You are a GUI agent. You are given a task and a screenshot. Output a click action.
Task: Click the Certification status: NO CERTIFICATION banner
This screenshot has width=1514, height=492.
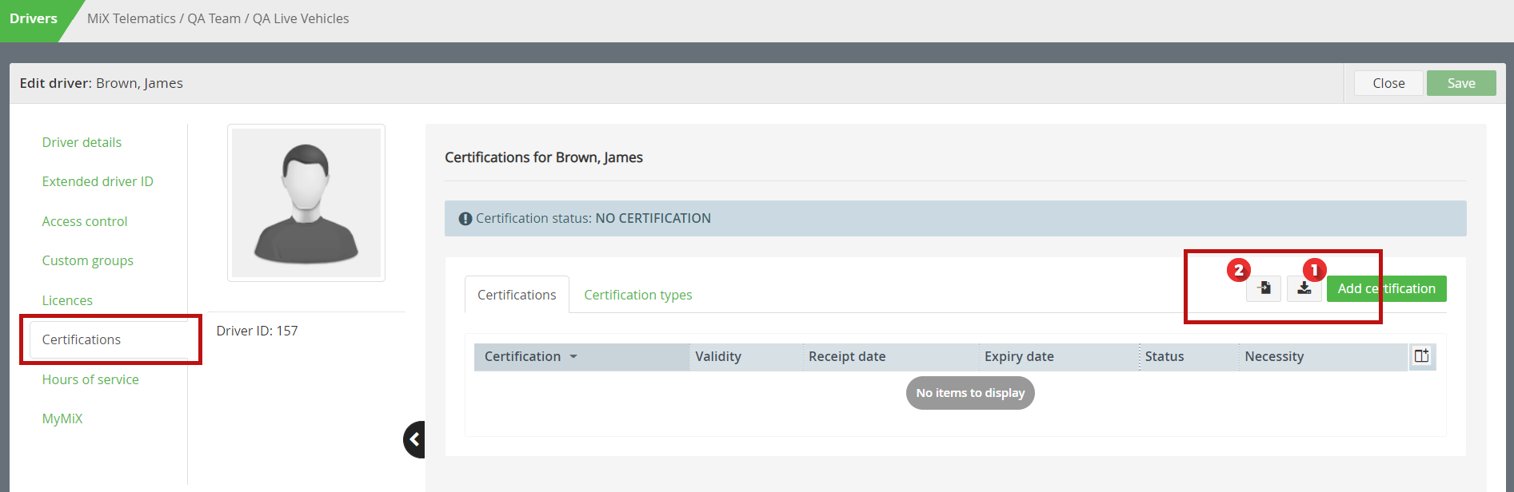956,218
